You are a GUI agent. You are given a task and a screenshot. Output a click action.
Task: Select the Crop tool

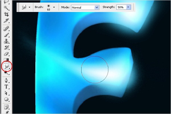click(x=6, y=14)
